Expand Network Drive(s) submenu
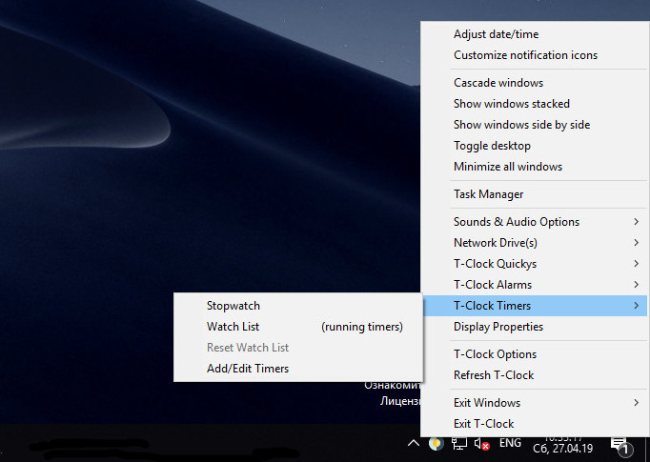The height and width of the screenshot is (462, 650). click(534, 243)
